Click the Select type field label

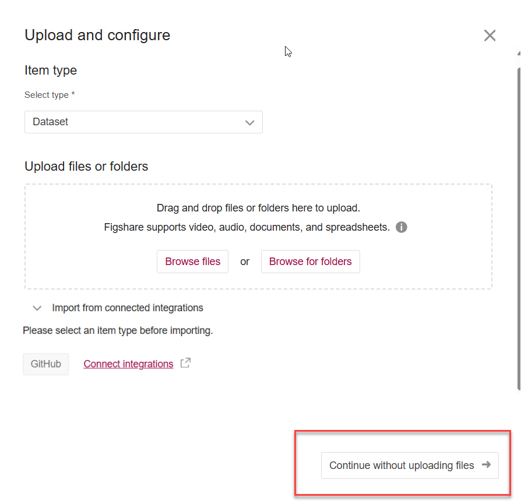point(50,95)
